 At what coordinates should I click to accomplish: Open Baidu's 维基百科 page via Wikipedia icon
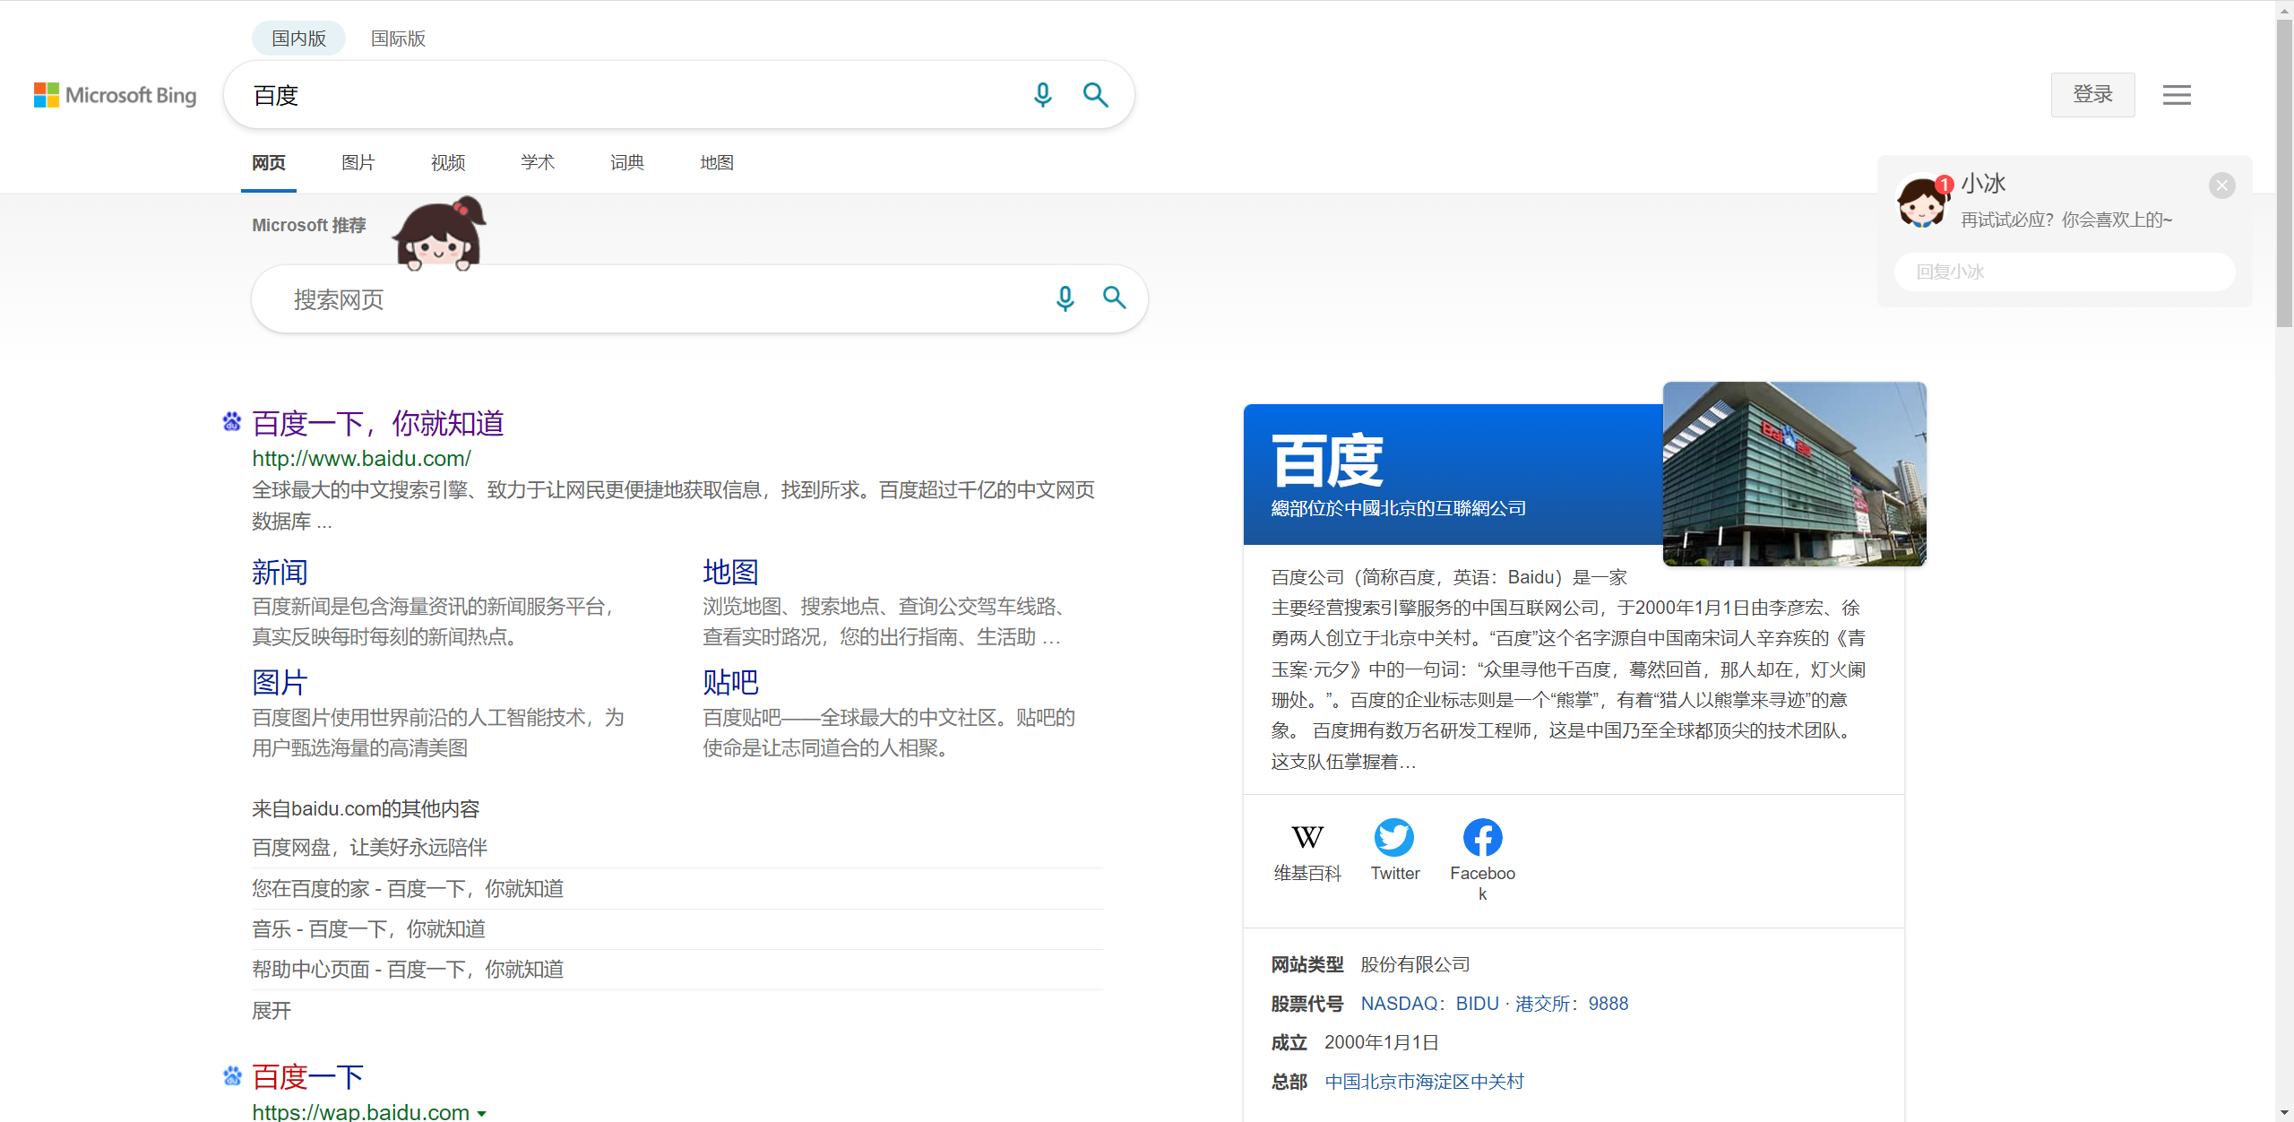[1307, 837]
